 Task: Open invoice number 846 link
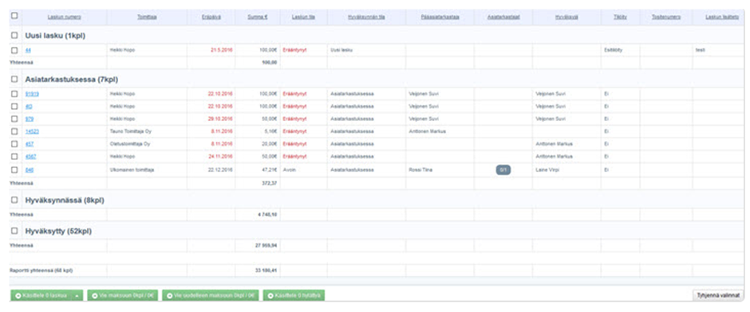click(x=30, y=170)
